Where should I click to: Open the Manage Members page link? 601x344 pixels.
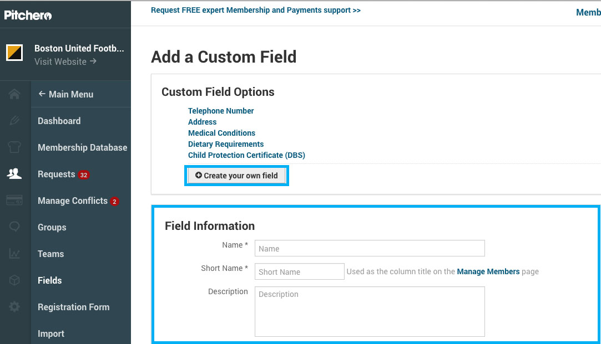pos(488,271)
